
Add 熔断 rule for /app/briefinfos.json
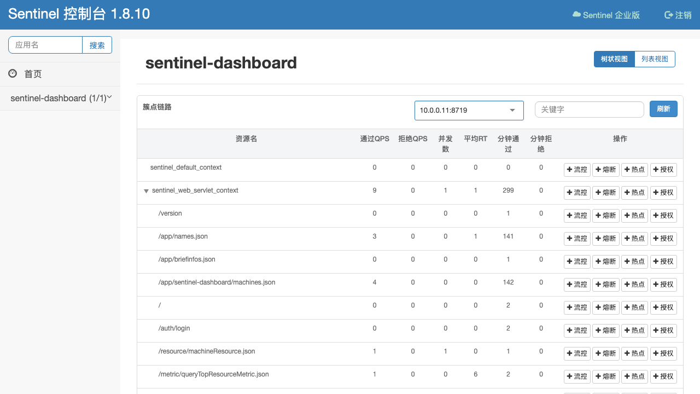(x=606, y=262)
